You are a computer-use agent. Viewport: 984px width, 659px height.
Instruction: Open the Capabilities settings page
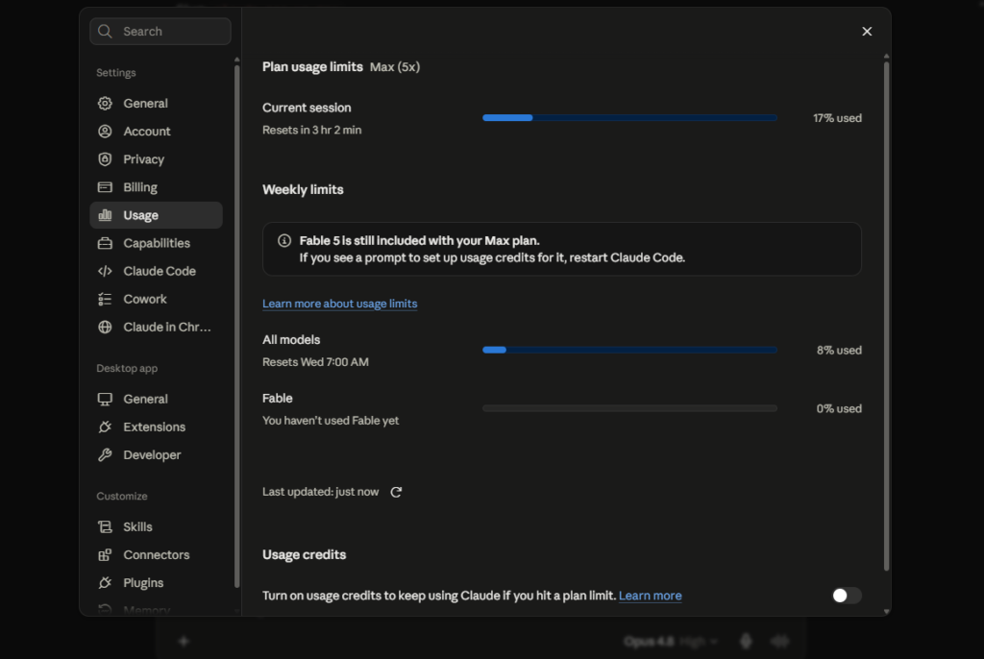click(x=157, y=243)
